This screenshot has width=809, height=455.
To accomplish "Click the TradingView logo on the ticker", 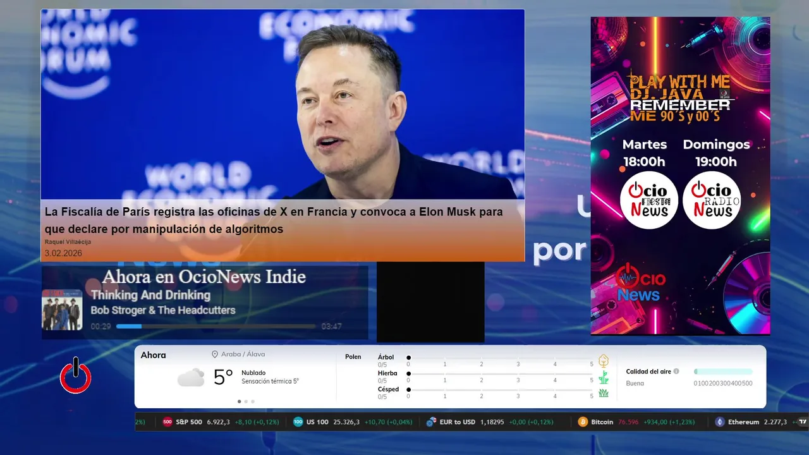I will [x=803, y=422].
